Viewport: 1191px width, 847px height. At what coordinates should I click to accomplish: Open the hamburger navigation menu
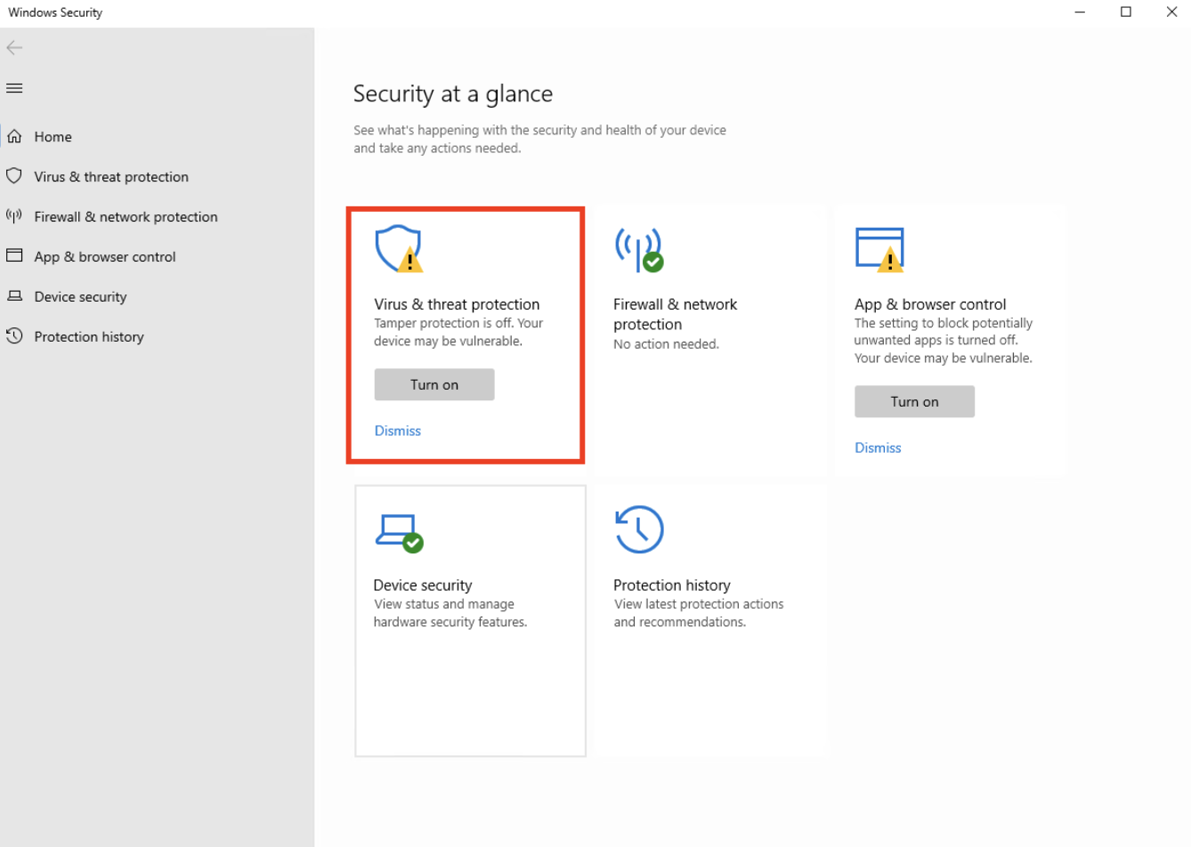(x=14, y=88)
